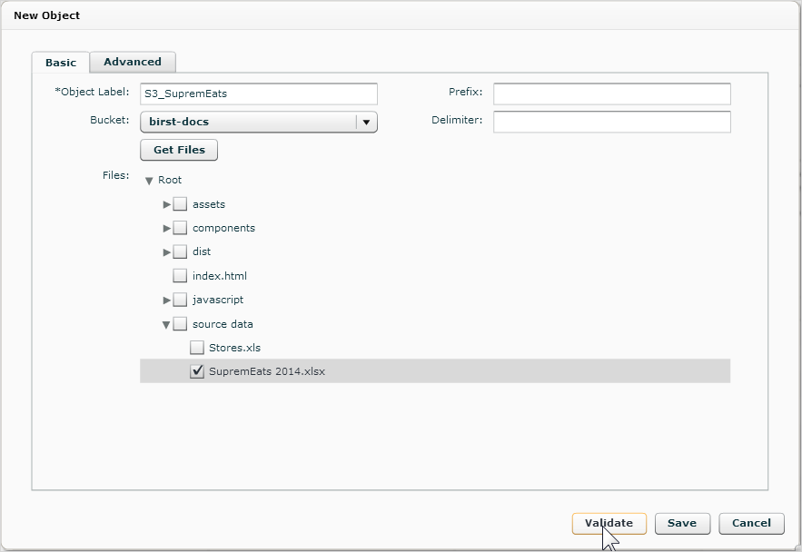Switch to the Advanced tab
Viewport: 802px width, 552px height.
coord(133,62)
